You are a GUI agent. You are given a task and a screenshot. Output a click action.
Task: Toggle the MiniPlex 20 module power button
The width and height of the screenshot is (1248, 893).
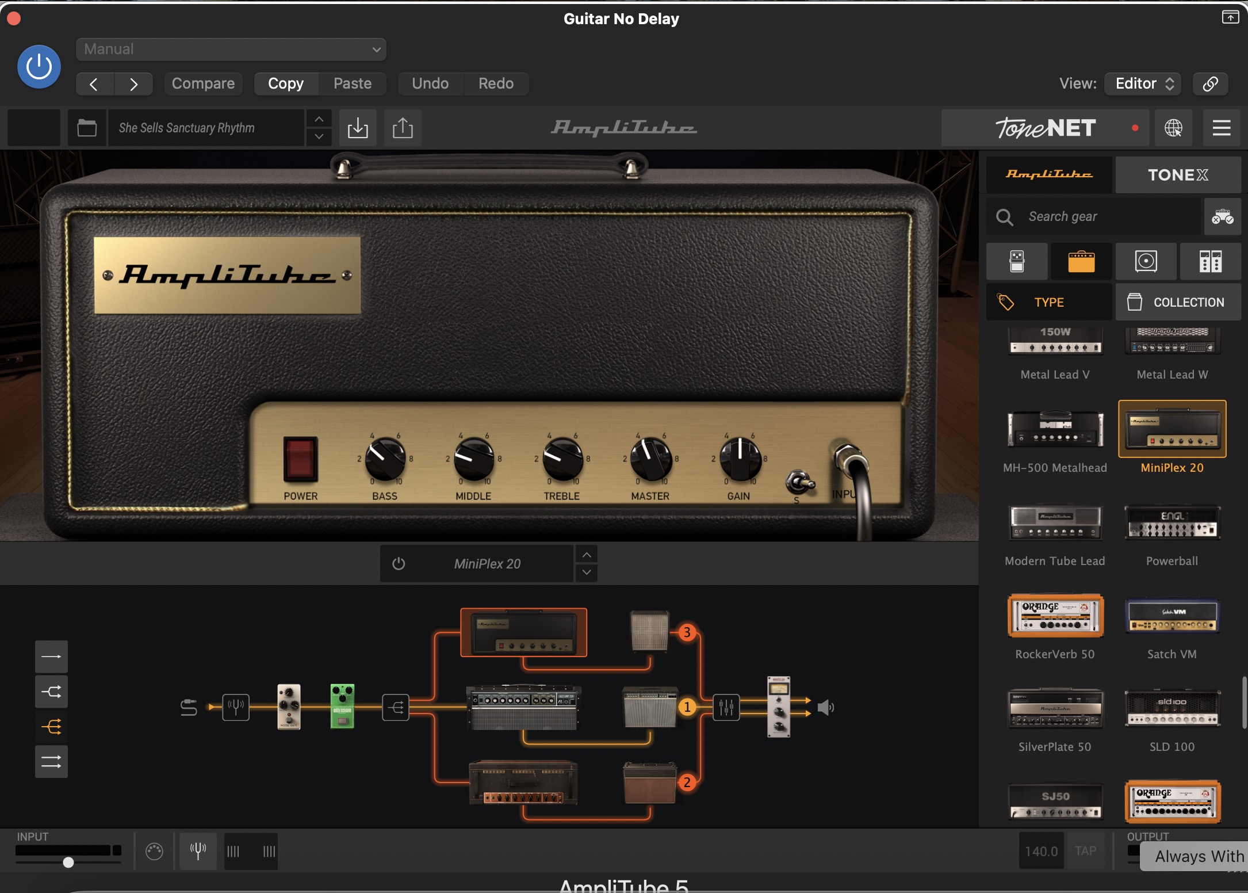coord(399,564)
